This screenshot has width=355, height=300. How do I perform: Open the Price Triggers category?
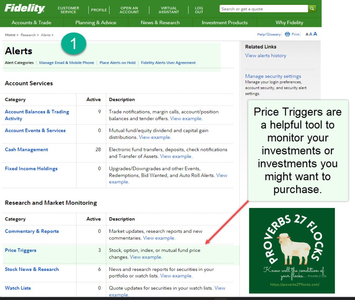(x=20, y=250)
